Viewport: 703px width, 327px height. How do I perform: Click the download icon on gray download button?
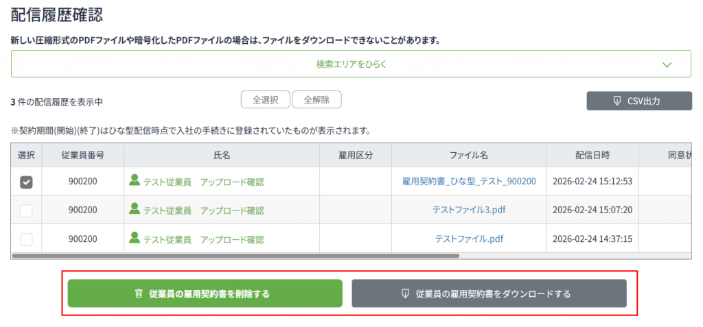click(x=405, y=293)
